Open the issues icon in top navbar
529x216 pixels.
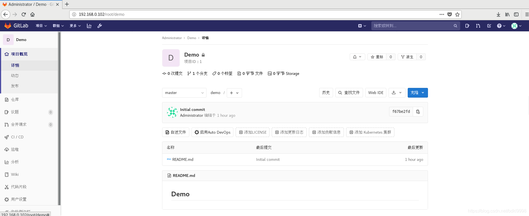pyautogui.click(x=467, y=26)
